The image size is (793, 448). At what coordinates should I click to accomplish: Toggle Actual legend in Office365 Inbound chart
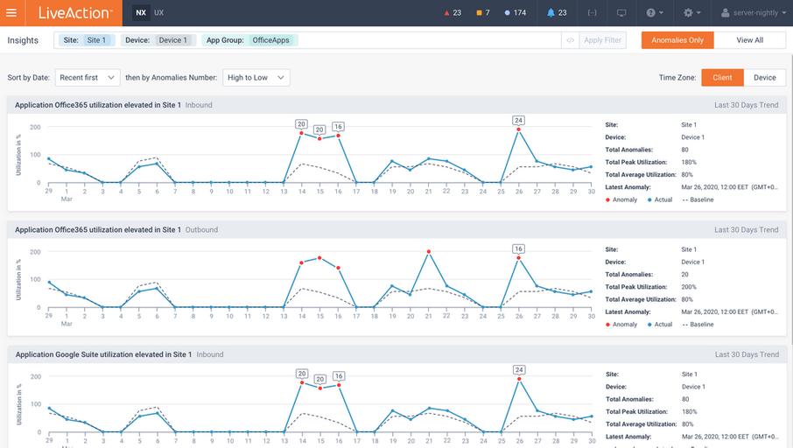659,199
